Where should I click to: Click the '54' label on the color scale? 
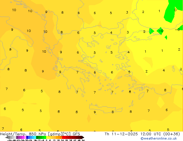point(83,140)
